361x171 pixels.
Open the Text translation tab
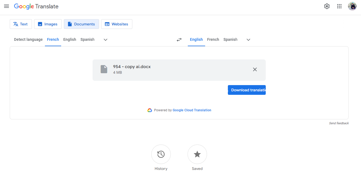21,24
